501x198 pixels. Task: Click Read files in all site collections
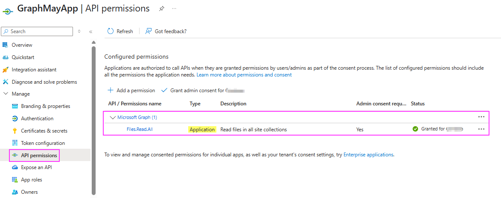pos(253,130)
